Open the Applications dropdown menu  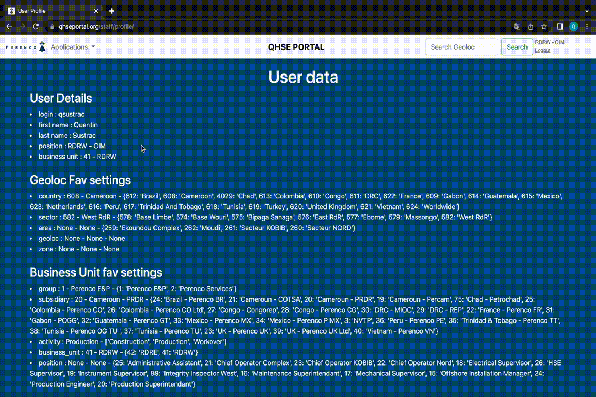coord(73,47)
